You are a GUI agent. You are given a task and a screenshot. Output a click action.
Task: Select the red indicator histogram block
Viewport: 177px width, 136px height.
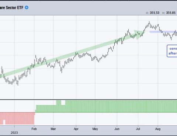[17, 118]
